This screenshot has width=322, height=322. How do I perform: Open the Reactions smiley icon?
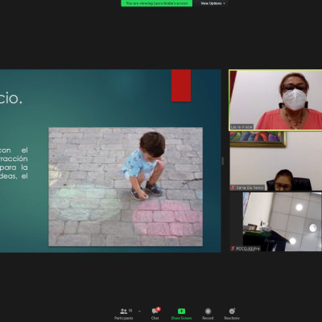click(232, 311)
